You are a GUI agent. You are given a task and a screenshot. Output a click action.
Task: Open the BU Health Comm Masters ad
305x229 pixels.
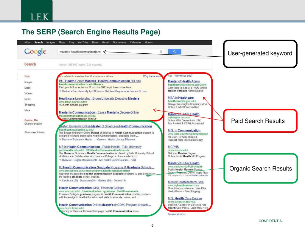[100, 81]
